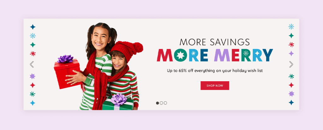Select the second carousel dot
The image size is (323, 130).
pos(161,103)
